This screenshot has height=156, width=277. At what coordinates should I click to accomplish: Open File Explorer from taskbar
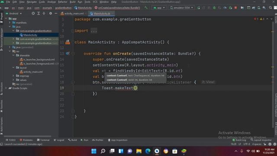pos(139,151)
